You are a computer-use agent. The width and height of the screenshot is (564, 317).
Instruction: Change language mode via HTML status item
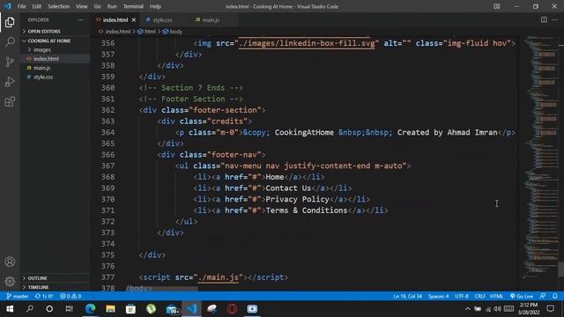(496, 296)
